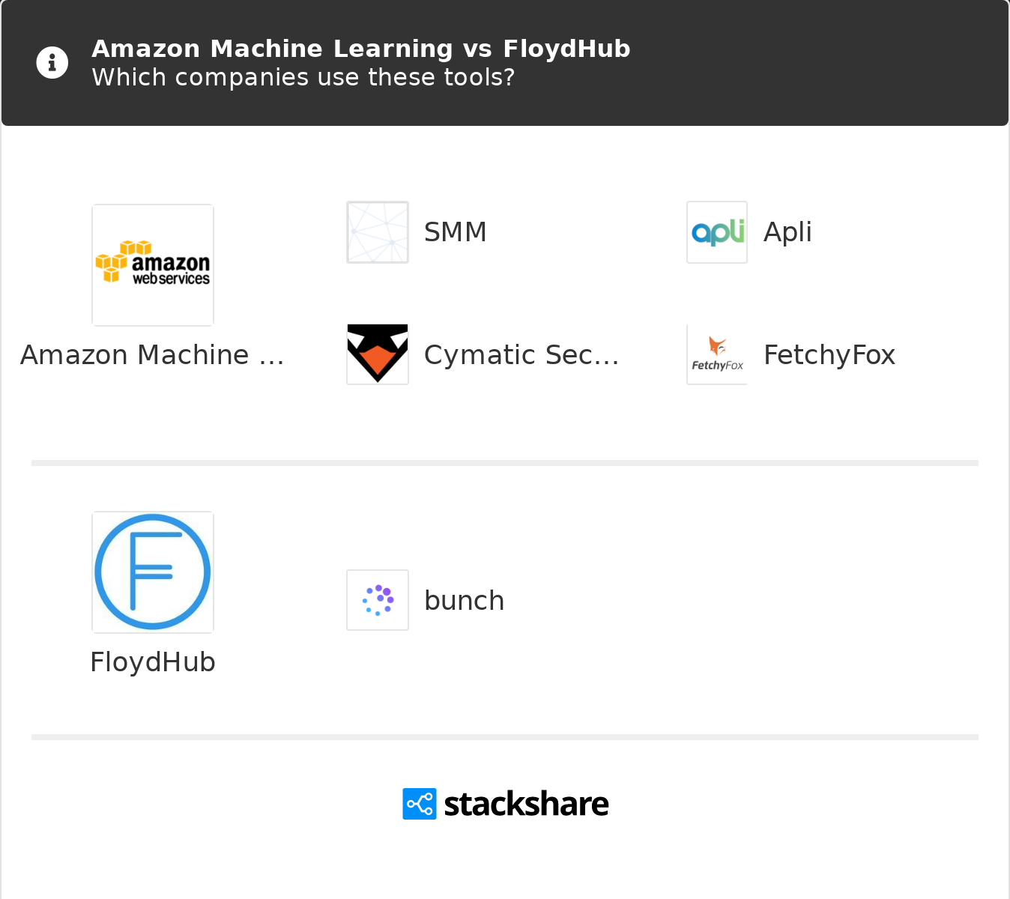Click the SMM company name
The height and width of the screenshot is (899, 1010).
coord(455,231)
